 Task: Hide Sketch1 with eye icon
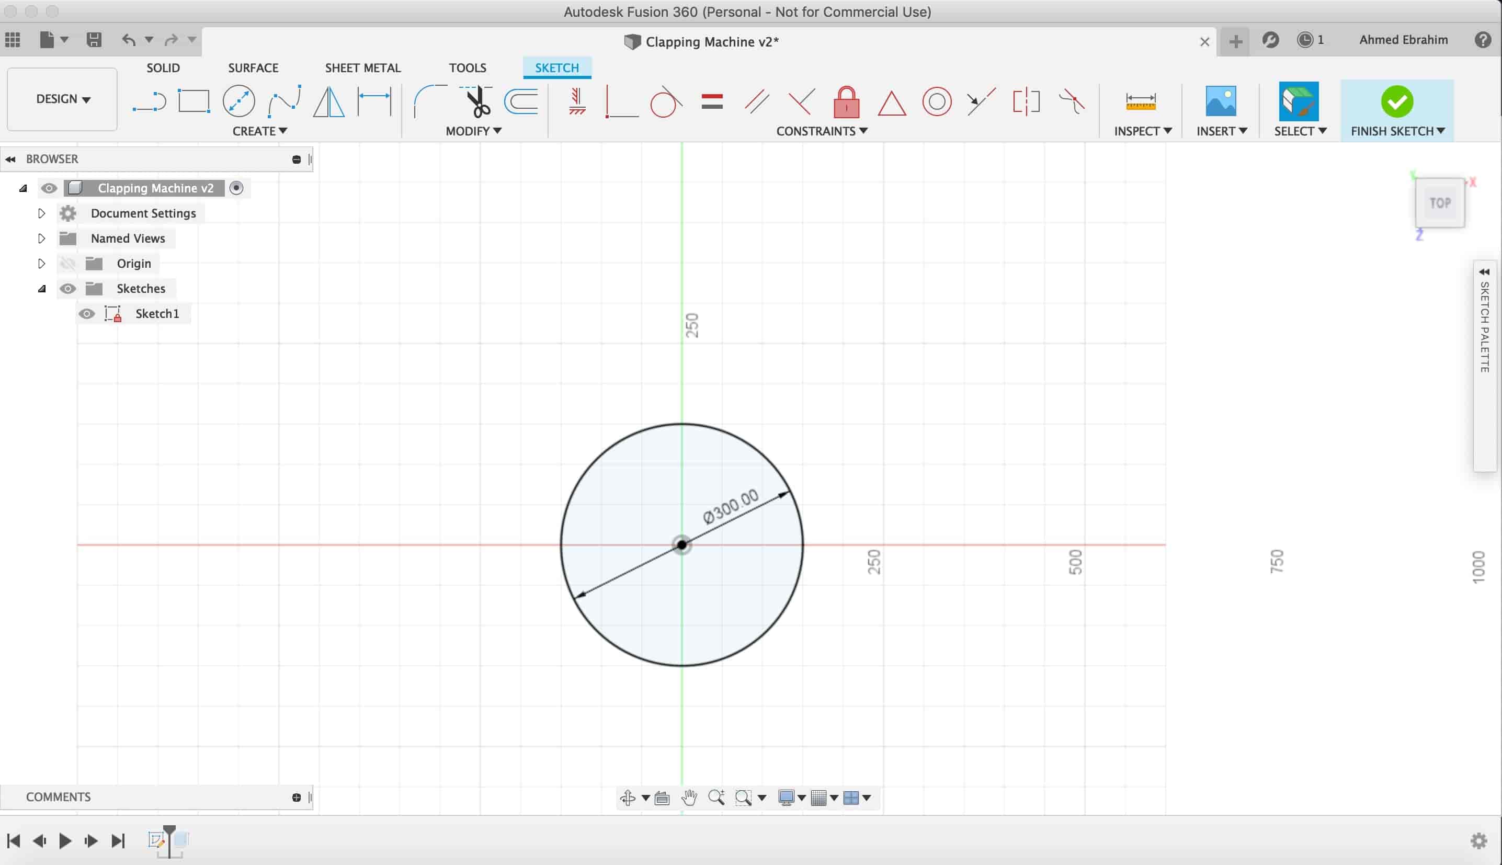pos(87,314)
